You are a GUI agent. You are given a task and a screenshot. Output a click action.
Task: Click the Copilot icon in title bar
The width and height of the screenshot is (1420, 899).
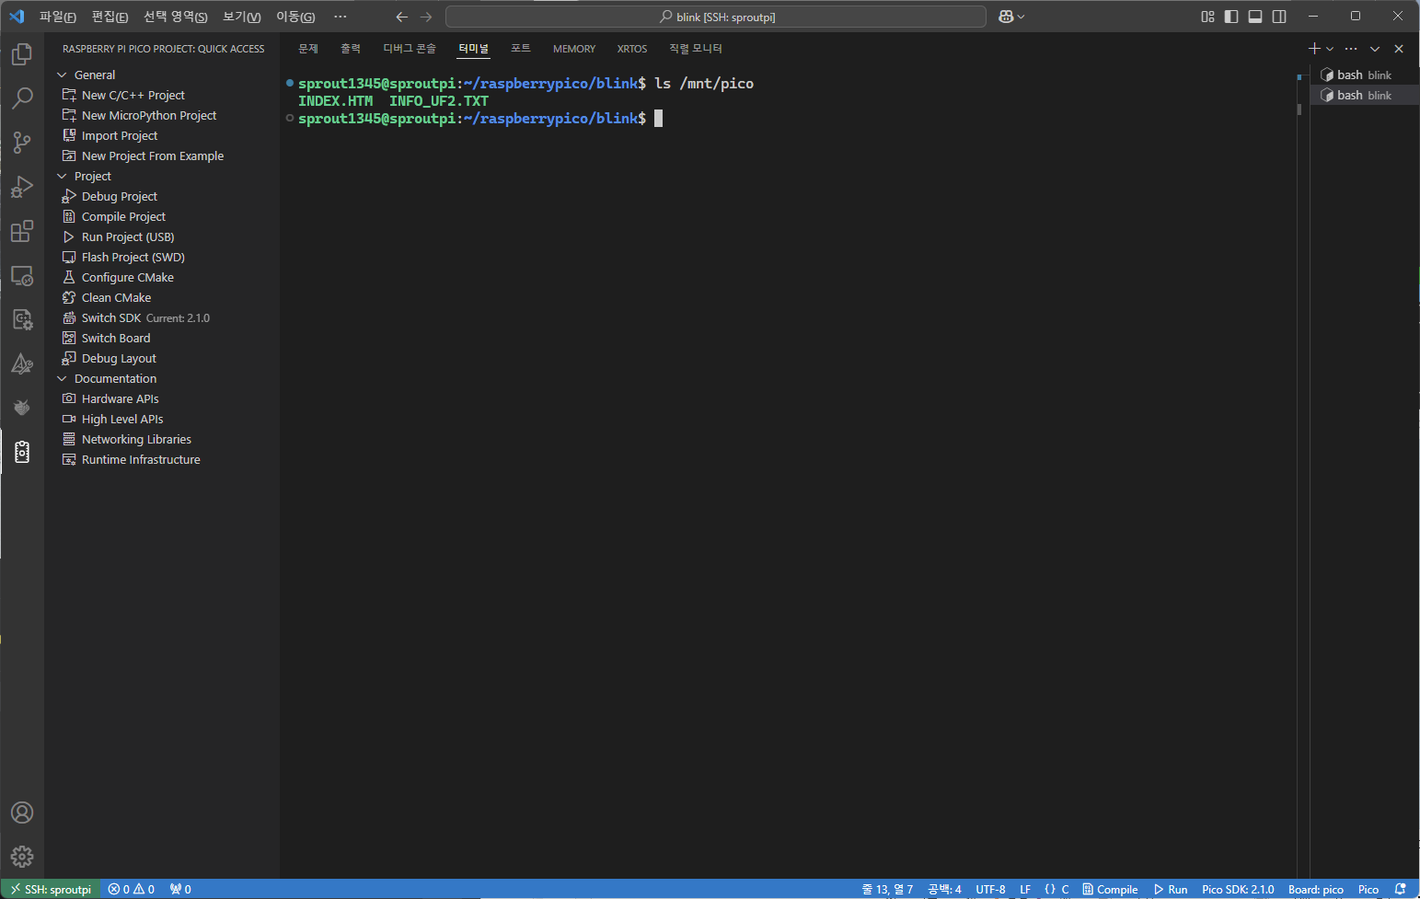coord(1006,17)
